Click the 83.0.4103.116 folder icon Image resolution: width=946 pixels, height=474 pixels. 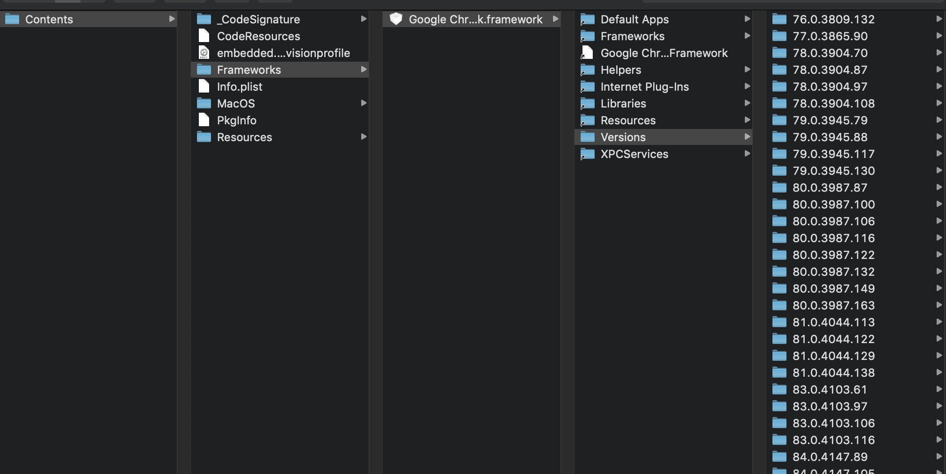[779, 440]
